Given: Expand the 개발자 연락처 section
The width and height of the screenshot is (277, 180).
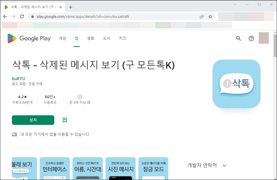Looking at the screenshot, I should [x=207, y=165].
